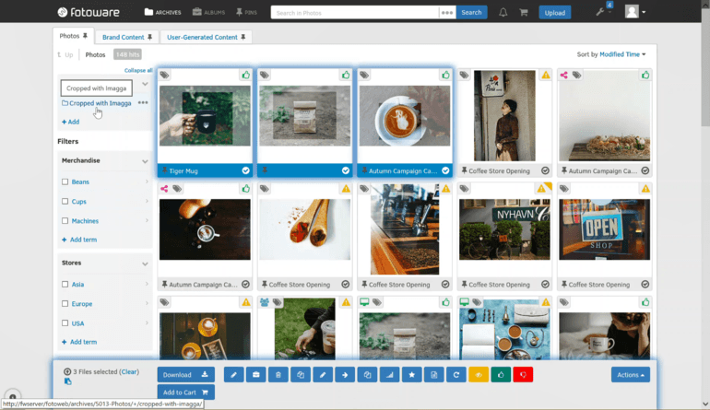Open the shopping cart icon in header
The height and width of the screenshot is (410, 710).
pyautogui.click(x=524, y=13)
